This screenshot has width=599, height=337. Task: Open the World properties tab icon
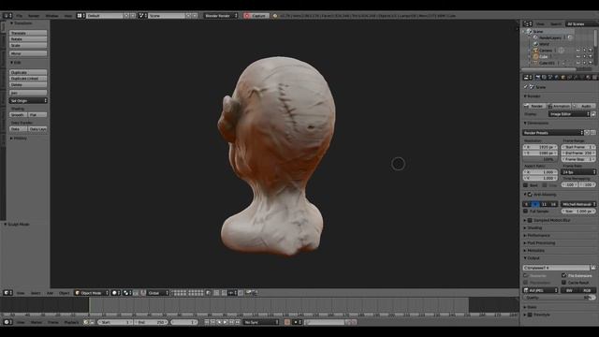[x=557, y=77]
